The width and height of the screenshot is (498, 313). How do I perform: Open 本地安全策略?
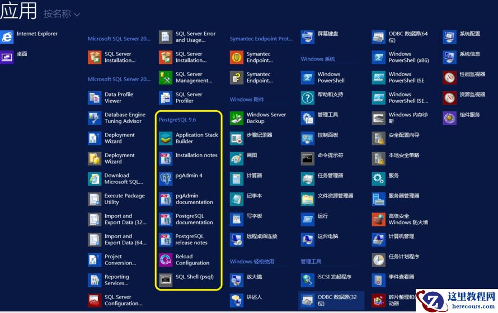tap(396, 159)
